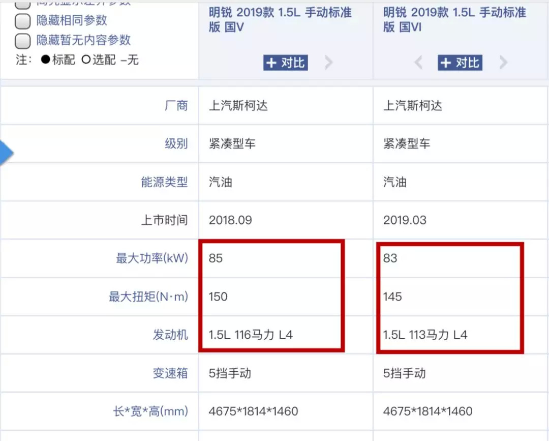The image size is (549, 441).
Task: Click the 级别 parameter label
Action: [x=176, y=144]
